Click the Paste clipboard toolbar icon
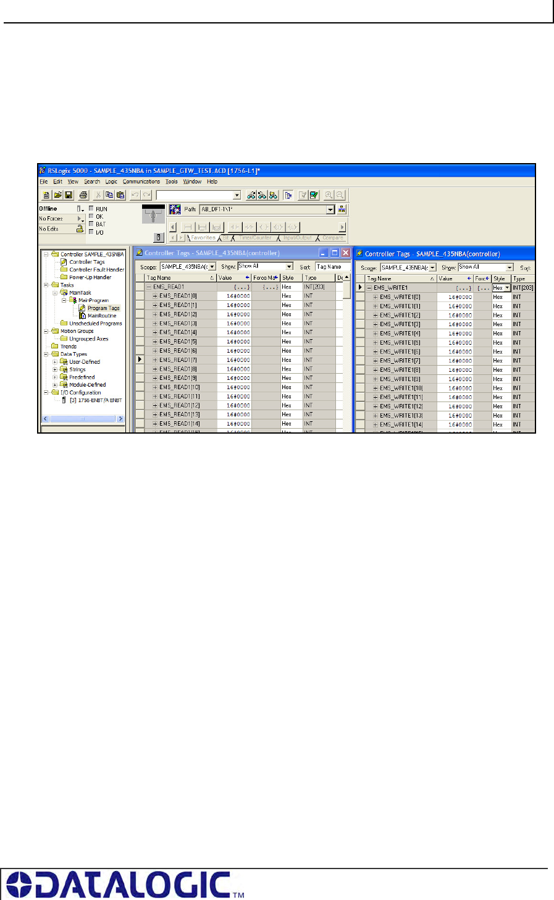Screen dimensions: 554x900 coord(120,195)
